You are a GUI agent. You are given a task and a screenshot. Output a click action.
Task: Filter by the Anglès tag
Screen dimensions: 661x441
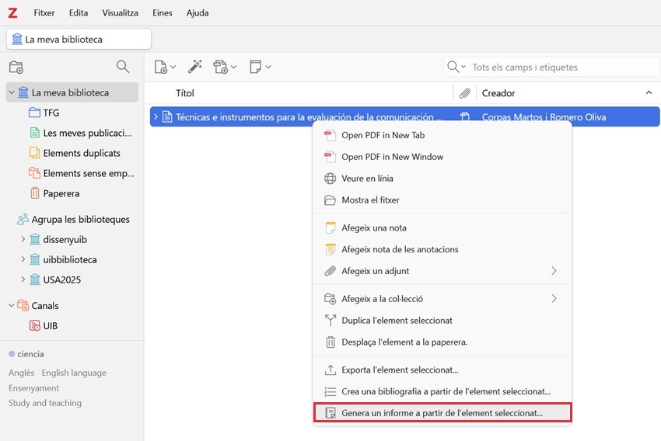(22, 373)
